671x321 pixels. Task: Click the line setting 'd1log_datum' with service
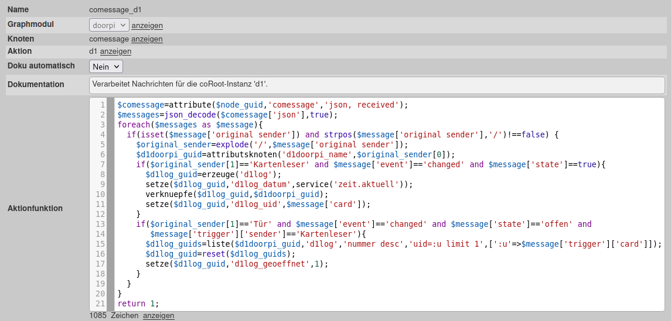(x=279, y=184)
